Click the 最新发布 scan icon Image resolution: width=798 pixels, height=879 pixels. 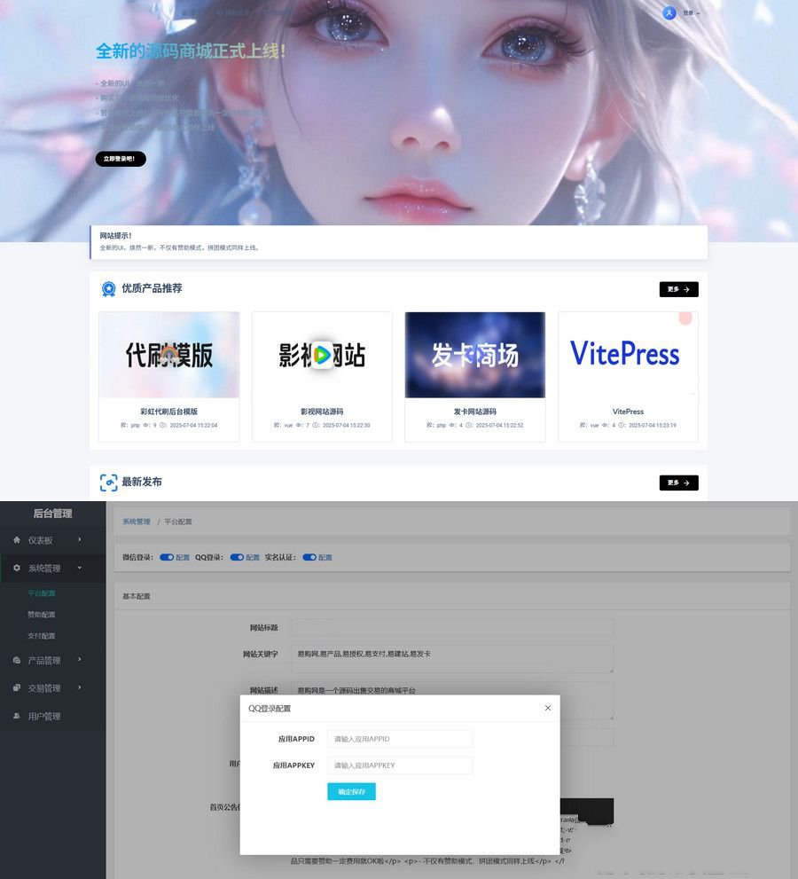[108, 483]
